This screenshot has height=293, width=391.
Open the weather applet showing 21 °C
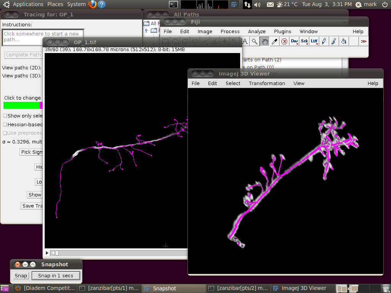pyautogui.click(x=287, y=5)
